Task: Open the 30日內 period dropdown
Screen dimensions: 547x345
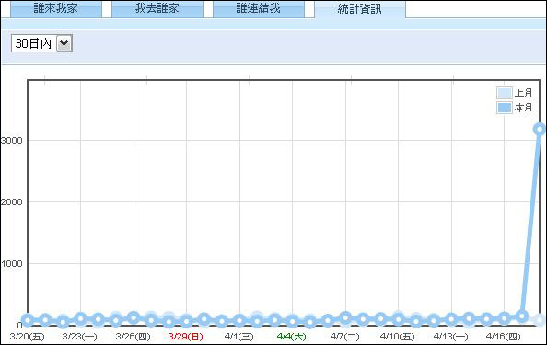Action: (41, 43)
